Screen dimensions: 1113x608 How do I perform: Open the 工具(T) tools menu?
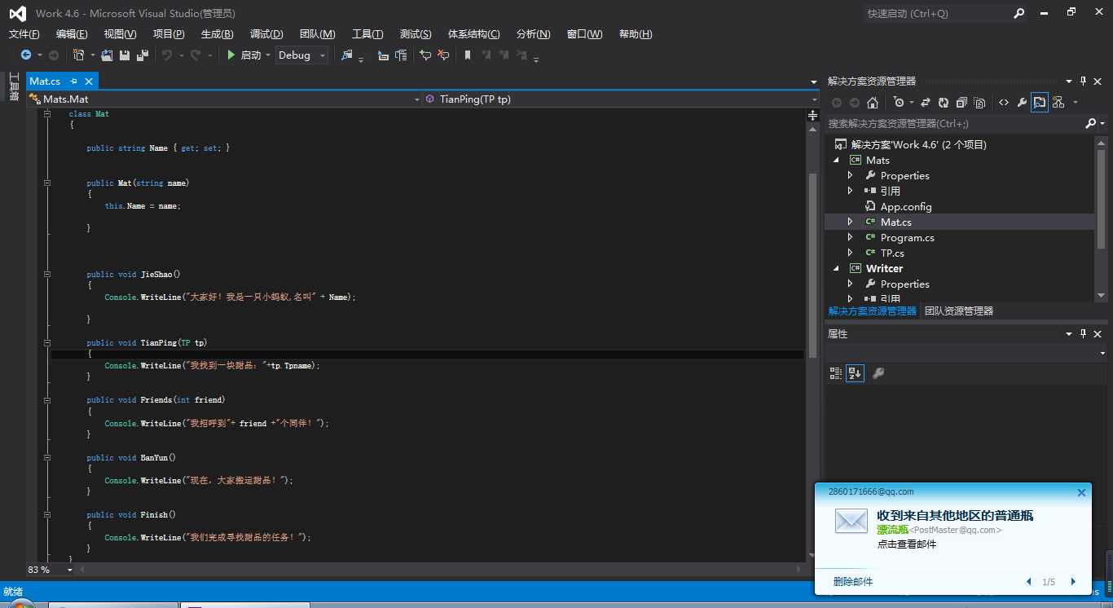pos(367,33)
